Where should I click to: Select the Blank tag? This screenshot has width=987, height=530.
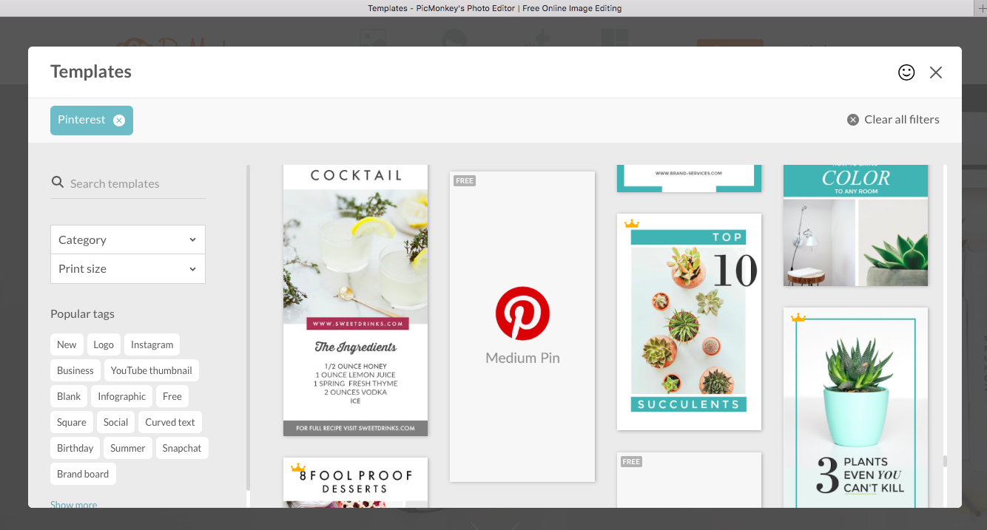[69, 396]
